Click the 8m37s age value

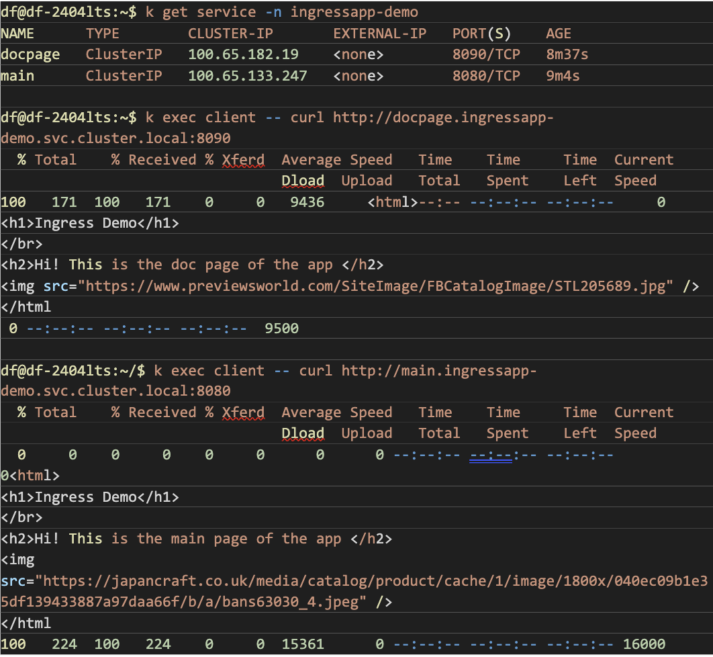pyautogui.click(x=567, y=54)
